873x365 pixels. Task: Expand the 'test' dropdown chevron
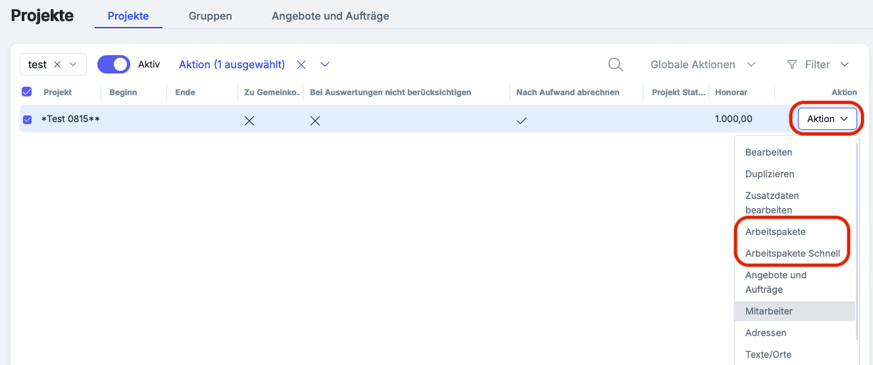pyautogui.click(x=73, y=64)
